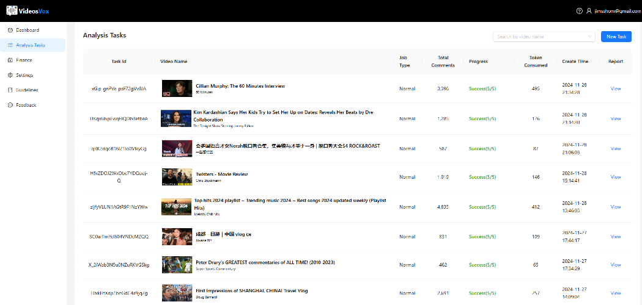
Task: Click the Task Id column header
Action: [x=119, y=62]
